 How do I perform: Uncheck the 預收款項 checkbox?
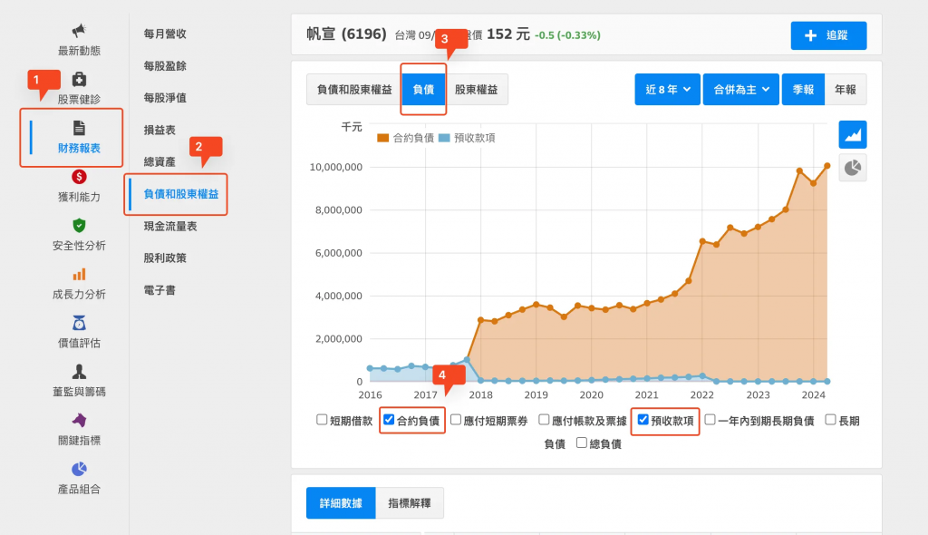(643, 420)
